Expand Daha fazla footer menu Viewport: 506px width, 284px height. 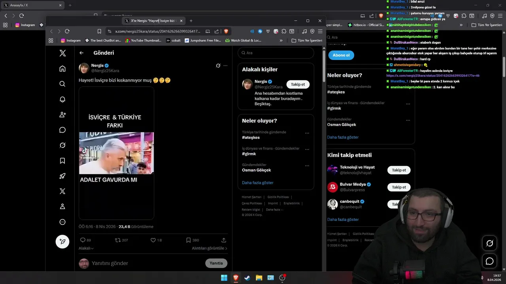[x=274, y=209]
